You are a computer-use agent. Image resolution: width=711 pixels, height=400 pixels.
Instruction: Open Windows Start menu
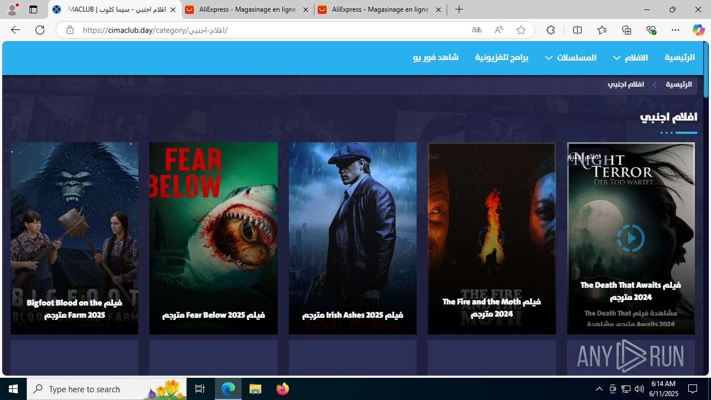pyautogui.click(x=13, y=389)
